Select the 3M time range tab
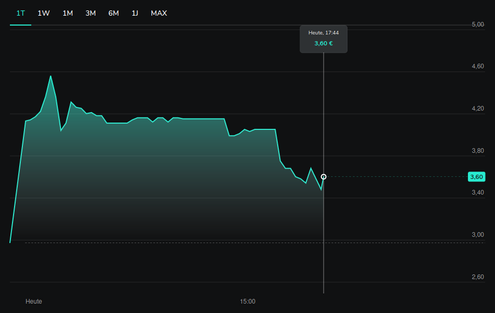This screenshot has height=313, width=495. point(91,13)
